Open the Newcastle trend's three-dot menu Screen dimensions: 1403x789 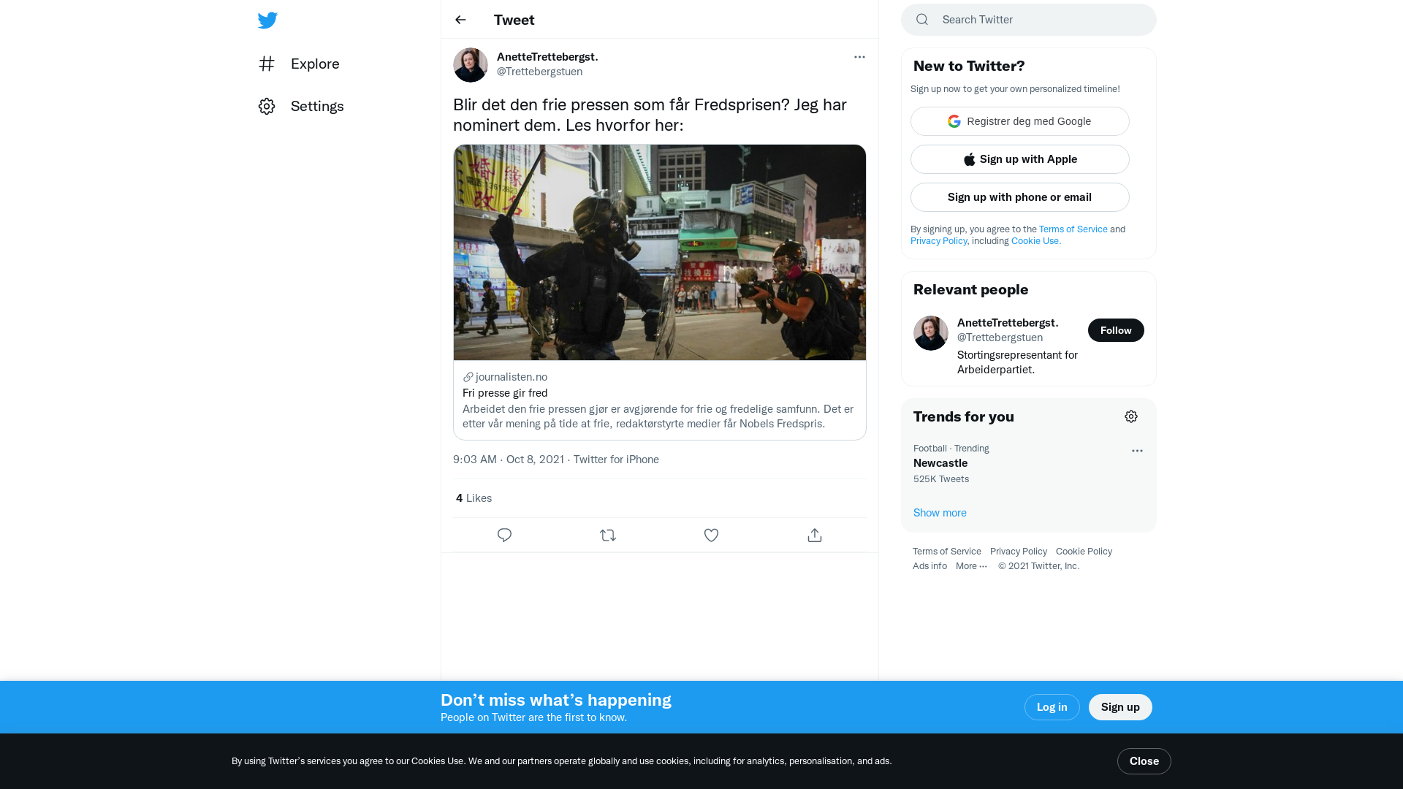[x=1137, y=451]
